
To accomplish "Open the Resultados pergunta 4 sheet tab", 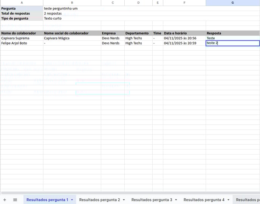I will (x=204, y=199).
